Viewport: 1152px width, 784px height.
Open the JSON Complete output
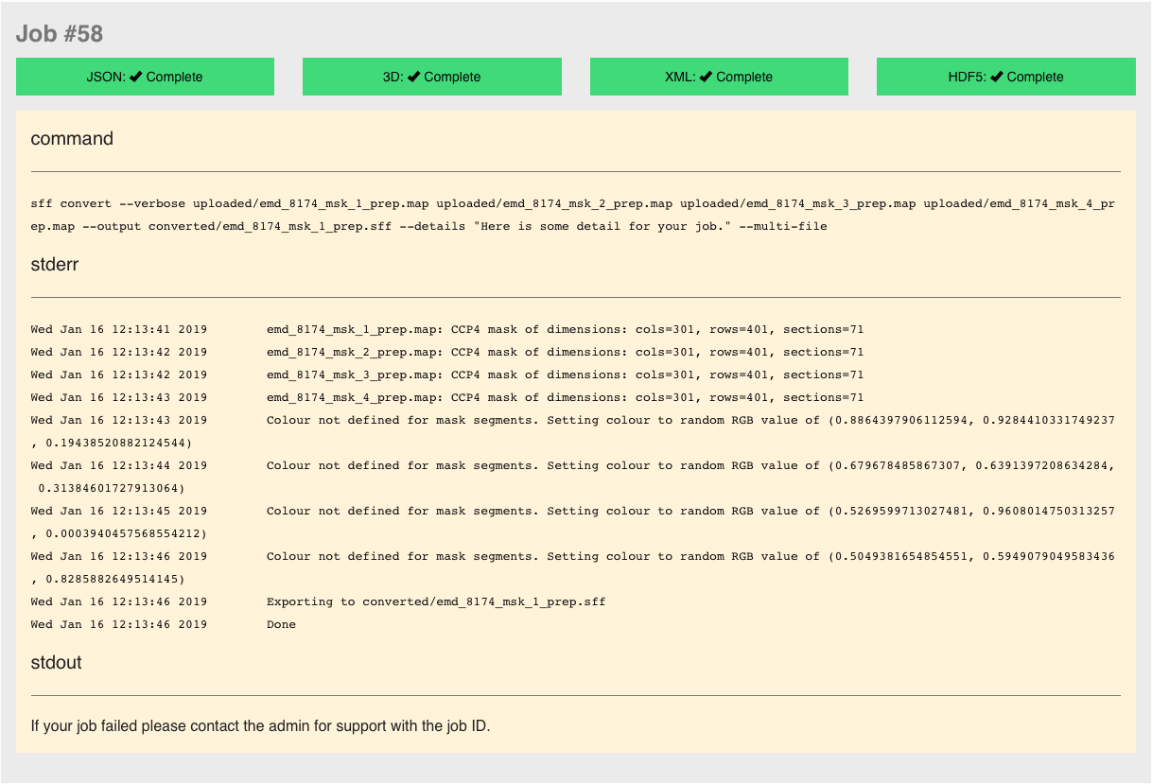(x=145, y=77)
